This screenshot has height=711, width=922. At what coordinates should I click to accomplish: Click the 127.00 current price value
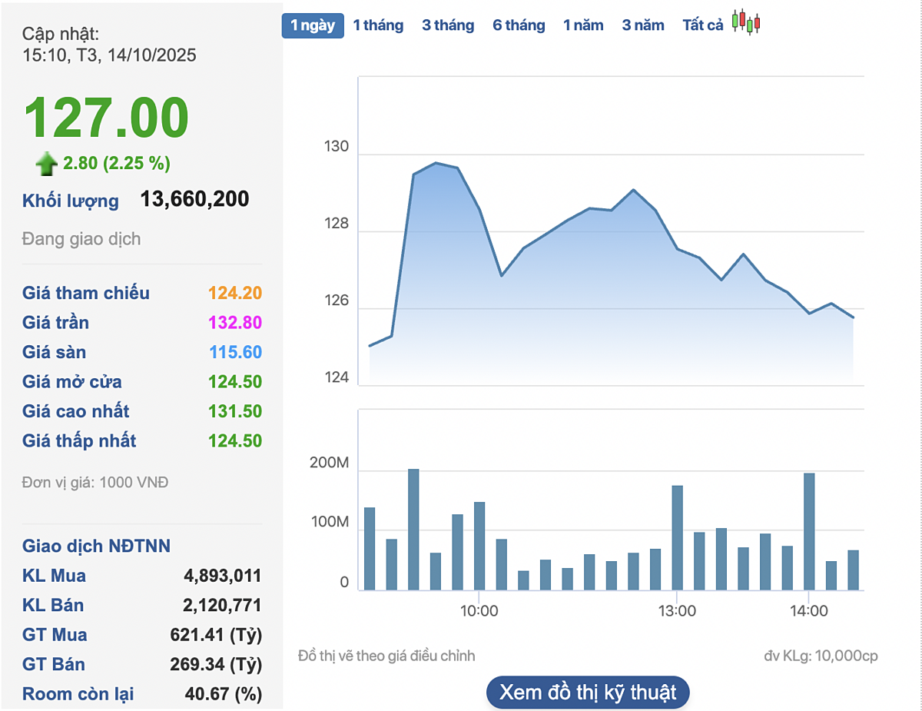pos(106,118)
